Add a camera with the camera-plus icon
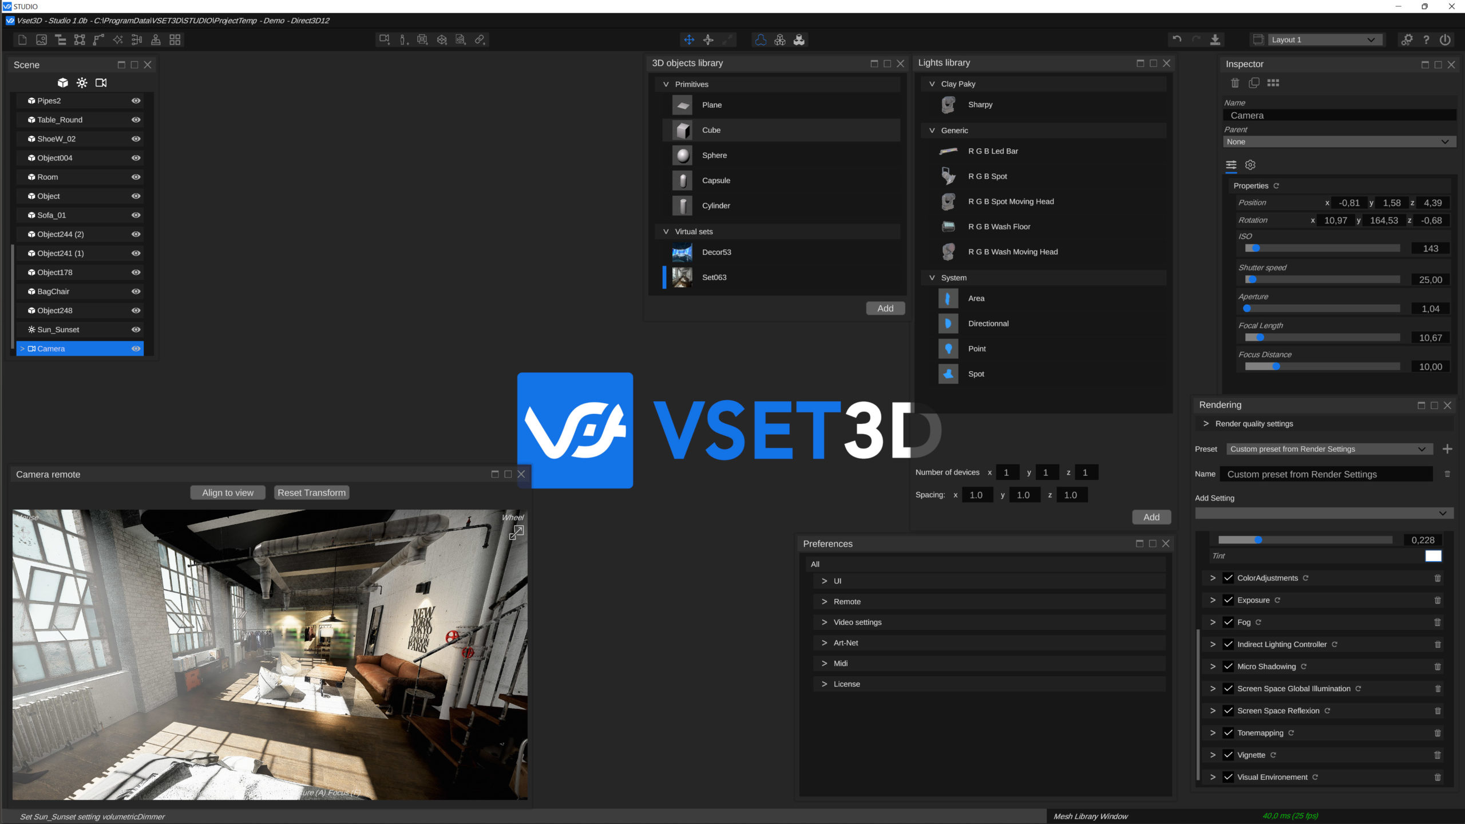Screen dimensions: 1465x824 coord(385,40)
